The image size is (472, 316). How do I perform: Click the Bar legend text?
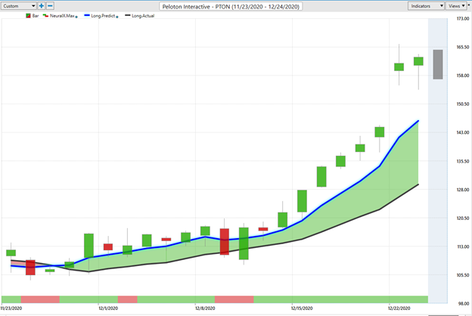tap(36, 16)
